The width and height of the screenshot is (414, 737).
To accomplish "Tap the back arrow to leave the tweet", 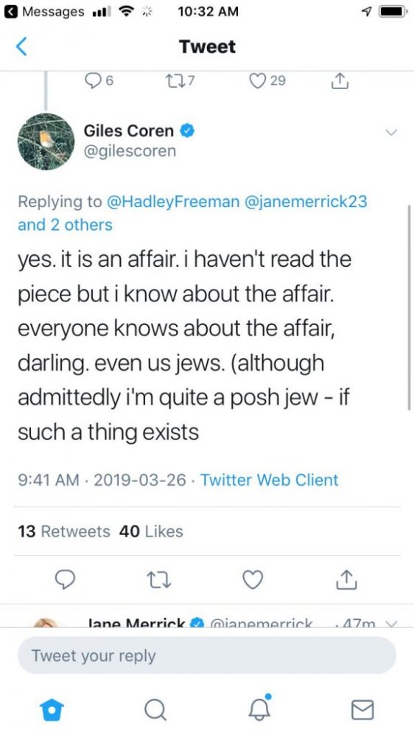I will coord(21,47).
